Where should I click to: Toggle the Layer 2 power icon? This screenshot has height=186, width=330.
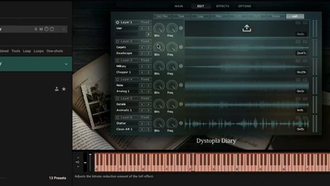(x=118, y=41)
